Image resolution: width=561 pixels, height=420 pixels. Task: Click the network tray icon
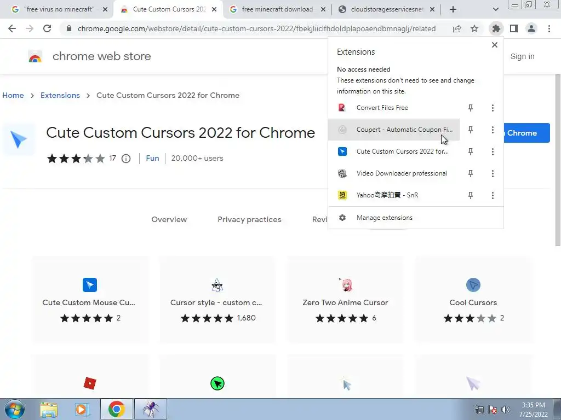(x=479, y=410)
